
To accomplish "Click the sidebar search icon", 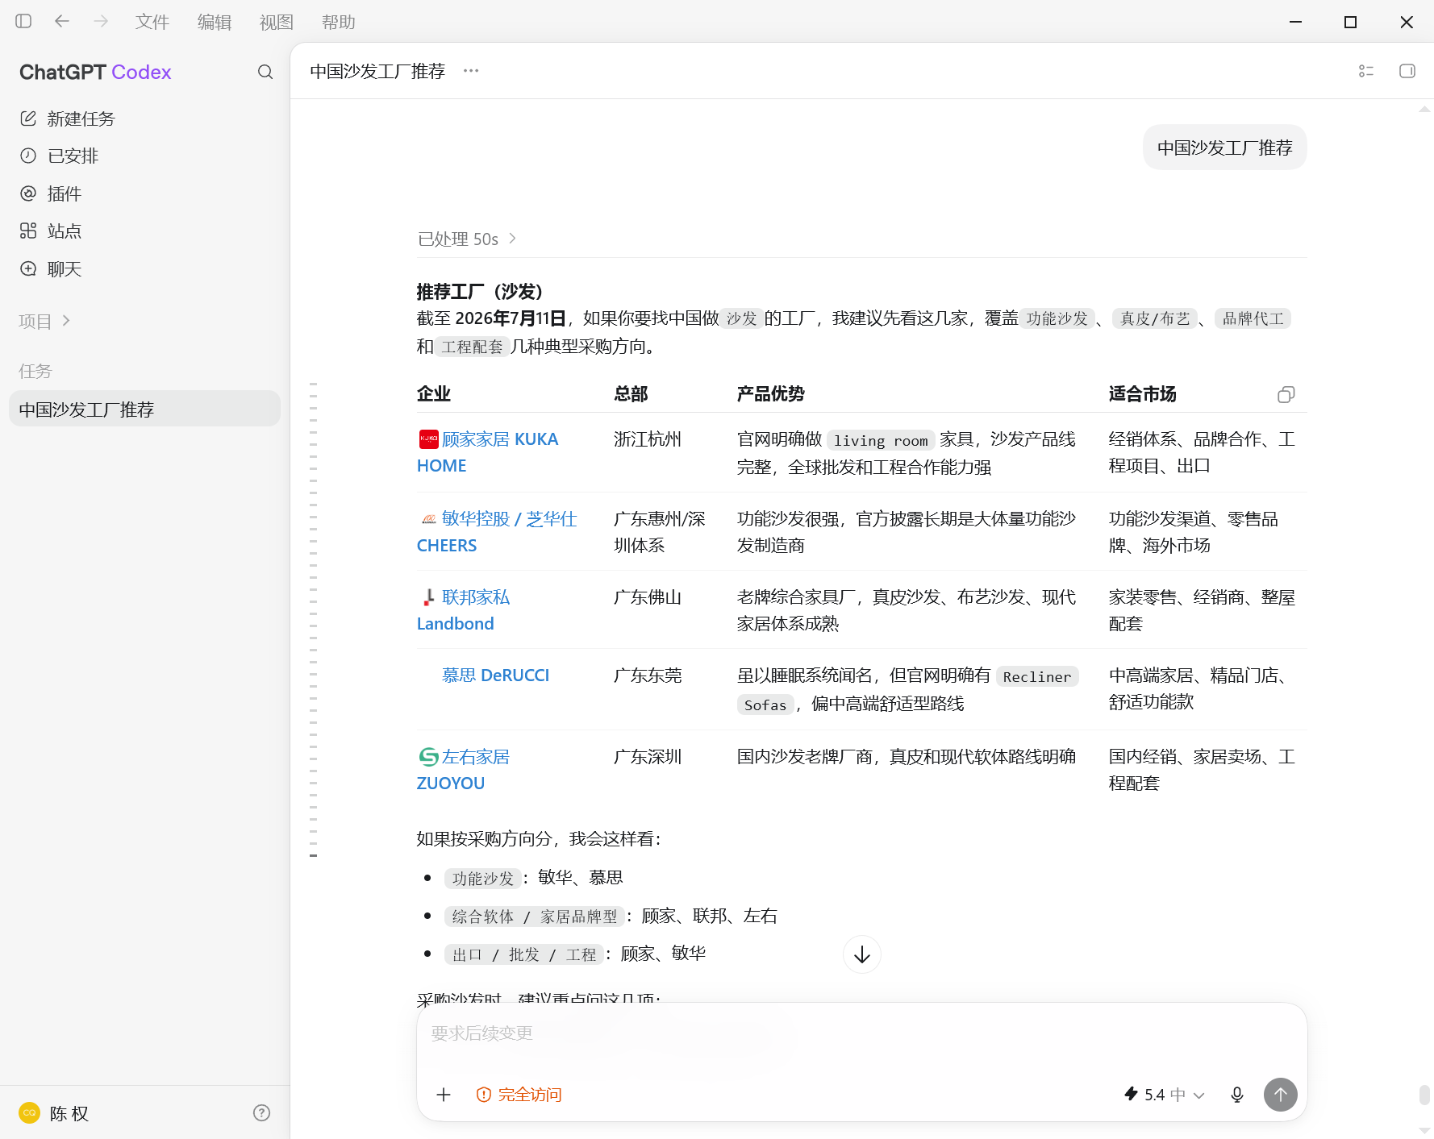I will [265, 72].
